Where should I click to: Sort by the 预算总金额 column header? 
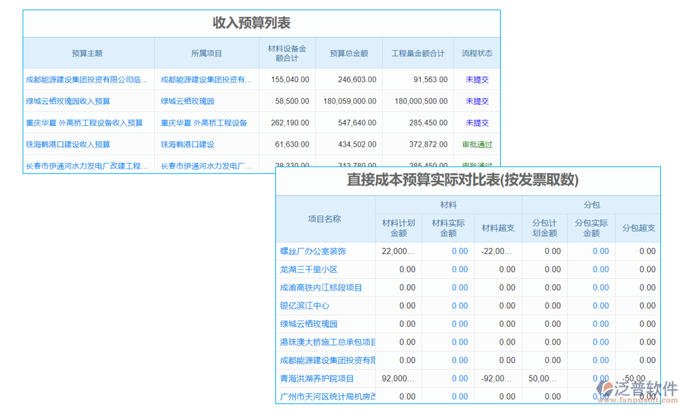click(x=348, y=52)
